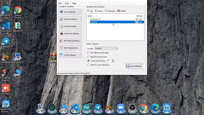
Task: Select the AnyDesk desktop icon
Action: click(x=6, y=89)
